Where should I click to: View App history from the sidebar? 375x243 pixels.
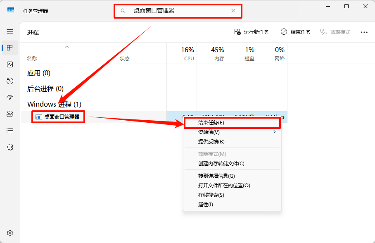click(9, 81)
